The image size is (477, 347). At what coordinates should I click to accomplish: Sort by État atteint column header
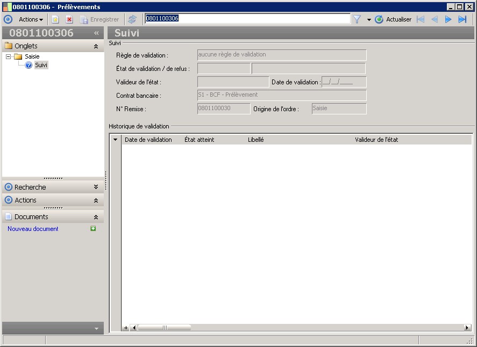click(200, 140)
